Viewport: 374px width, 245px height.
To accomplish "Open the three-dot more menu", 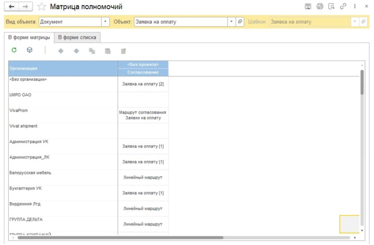I will [355, 7].
